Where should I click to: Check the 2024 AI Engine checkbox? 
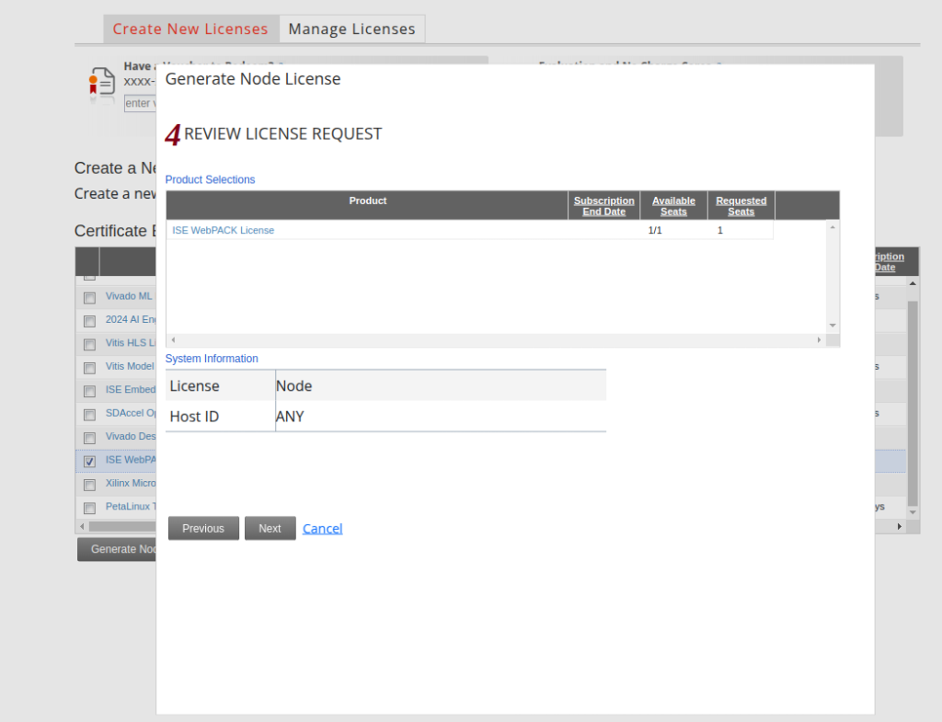pyautogui.click(x=89, y=321)
